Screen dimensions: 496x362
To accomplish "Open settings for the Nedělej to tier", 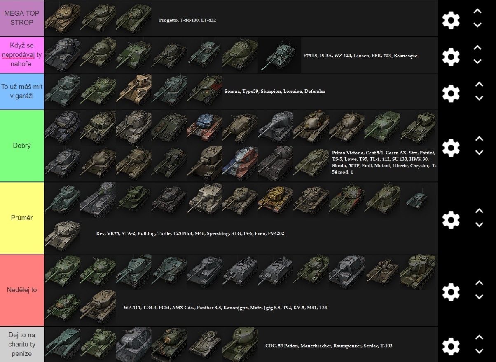I will coord(451,291).
